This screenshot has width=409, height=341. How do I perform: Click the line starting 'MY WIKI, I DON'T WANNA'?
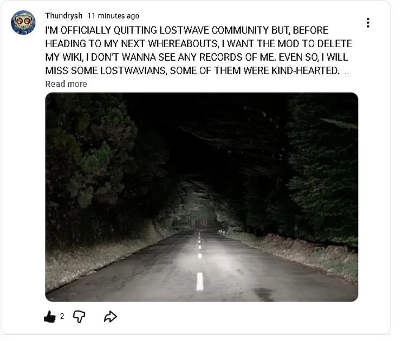pyautogui.click(x=197, y=57)
